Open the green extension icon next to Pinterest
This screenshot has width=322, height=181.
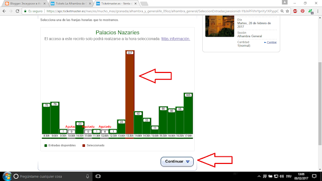coord(311,12)
